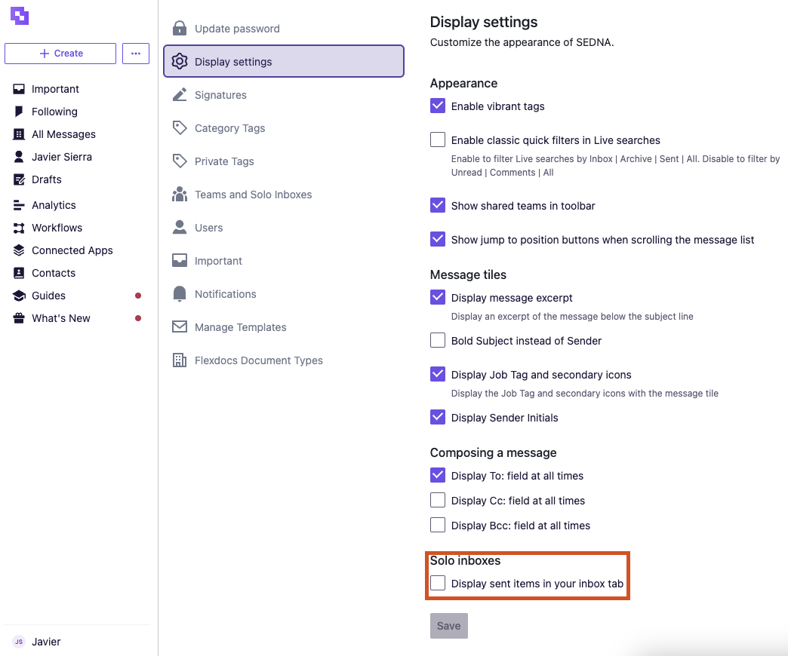The height and width of the screenshot is (656, 788).
Task: Click the Following bookmark icon
Action: [x=19, y=112]
